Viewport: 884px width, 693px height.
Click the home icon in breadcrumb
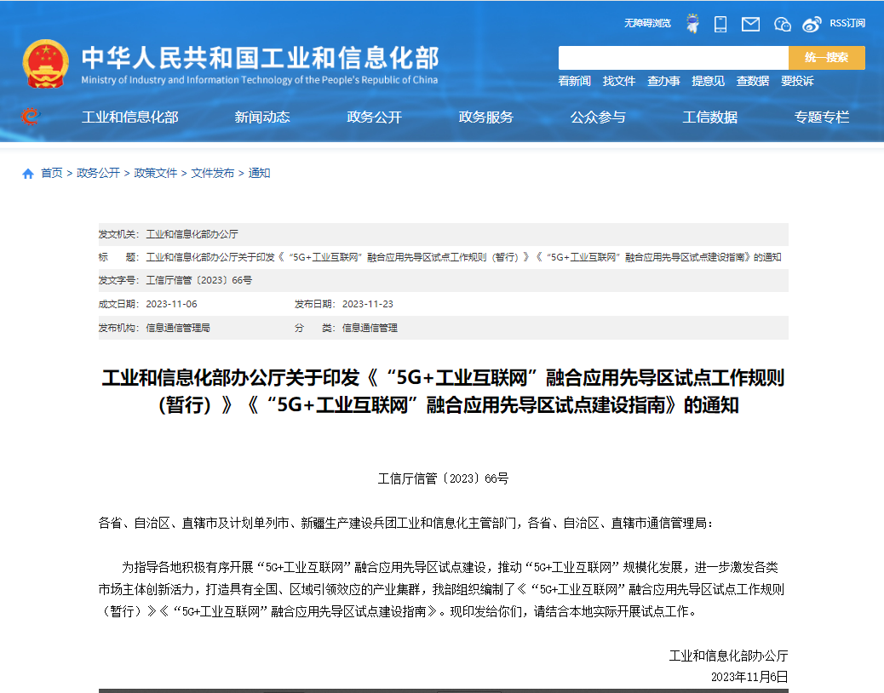(x=28, y=174)
